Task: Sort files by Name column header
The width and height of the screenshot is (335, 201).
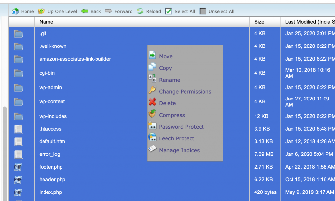Action: click(46, 22)
